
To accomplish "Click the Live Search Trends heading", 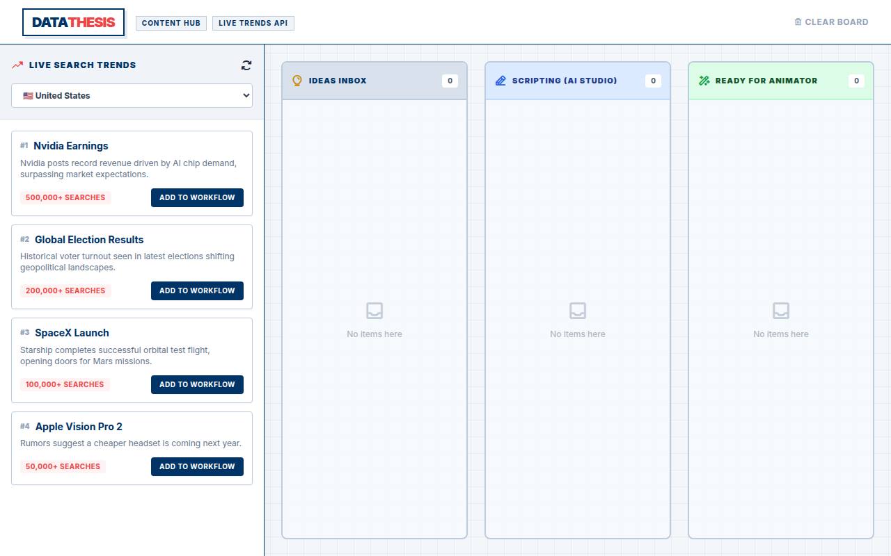I will [83, 65].
